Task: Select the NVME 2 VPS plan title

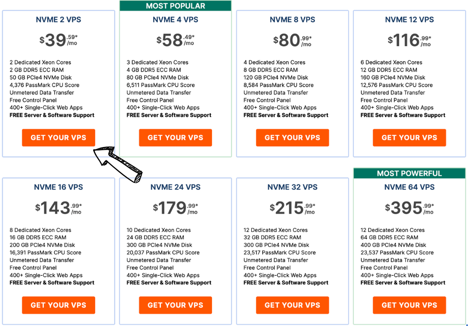Action: point(58,20)
